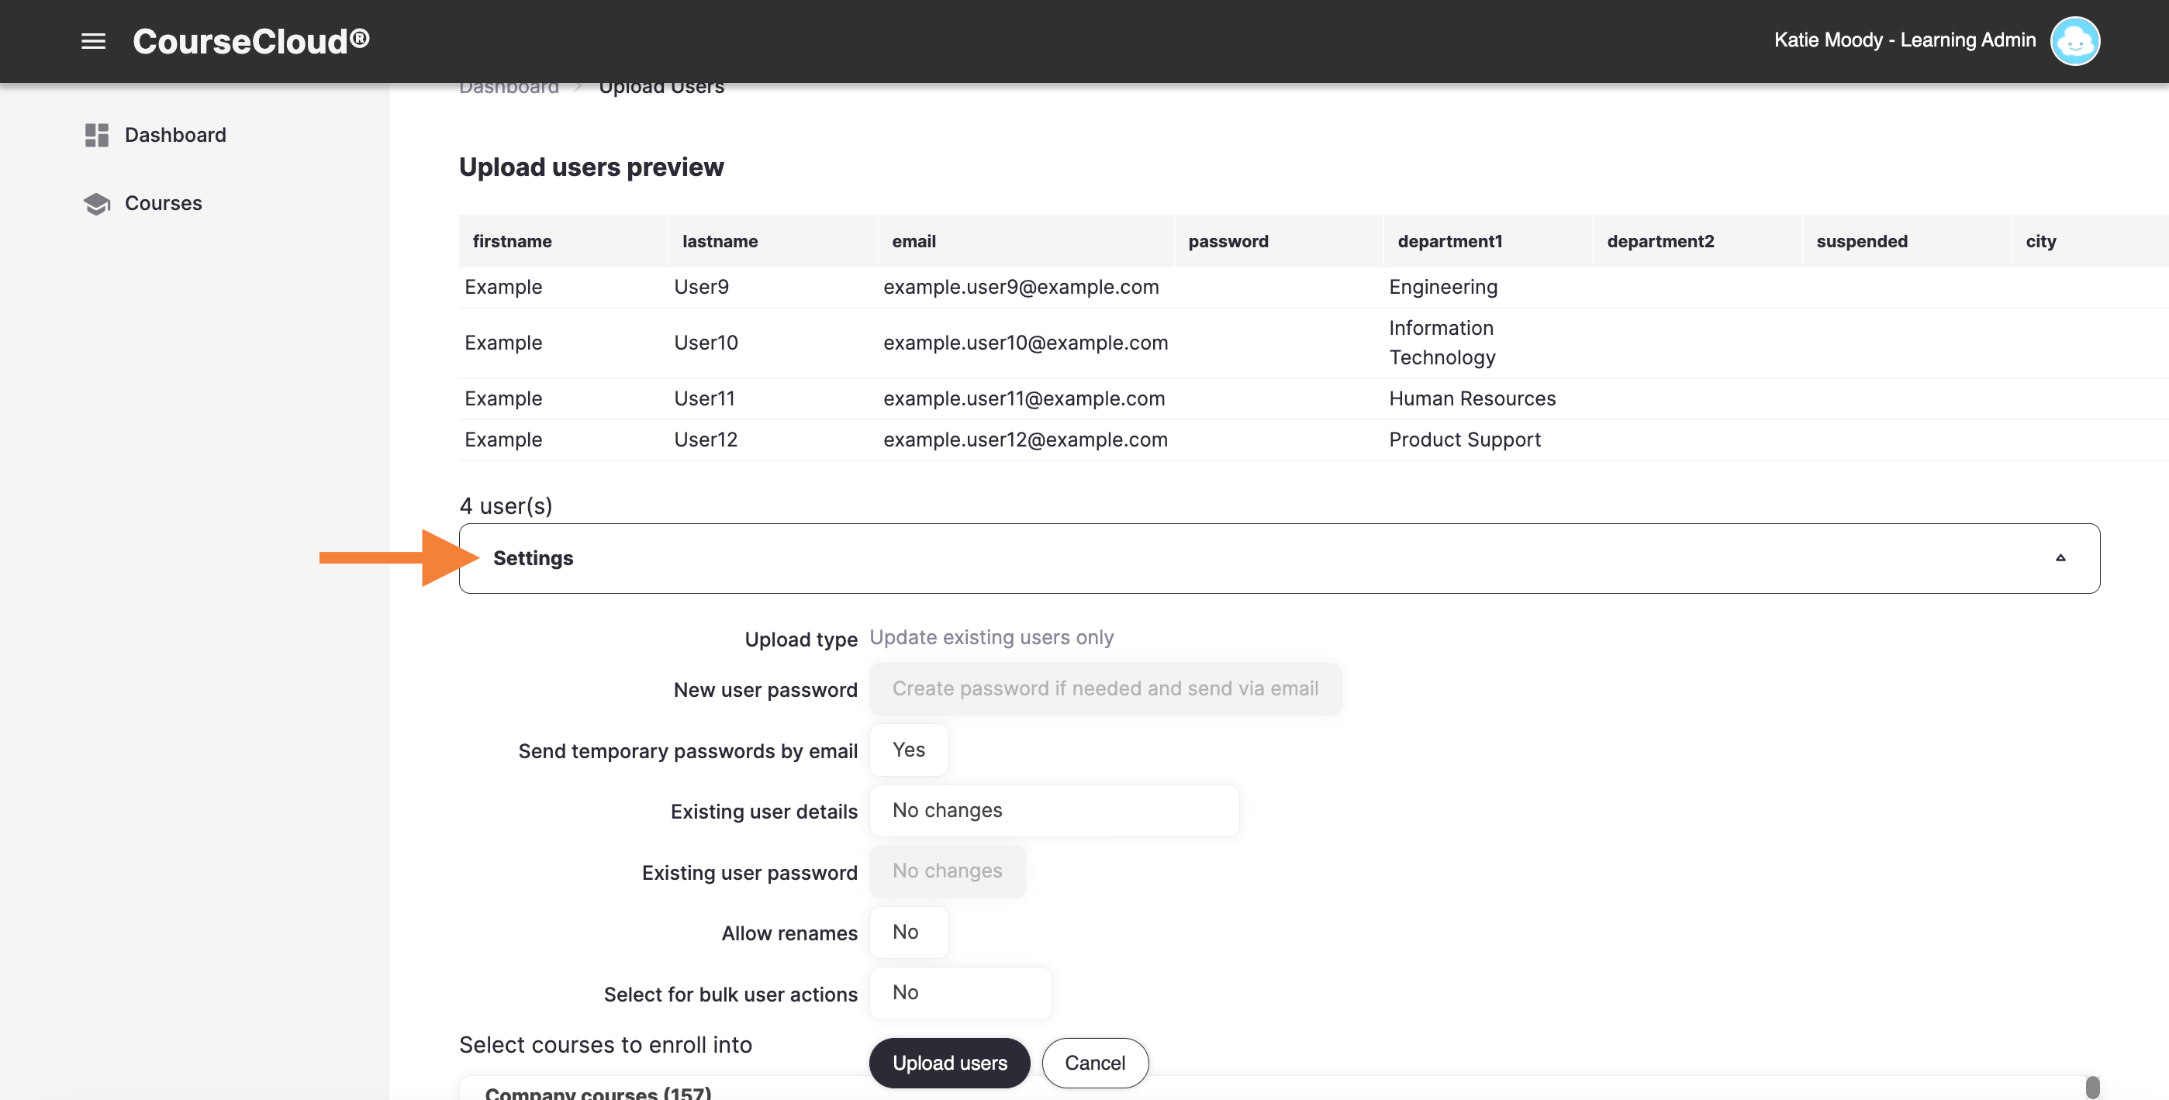Open Katie Moody user avatar menu

pos(2074,40)
